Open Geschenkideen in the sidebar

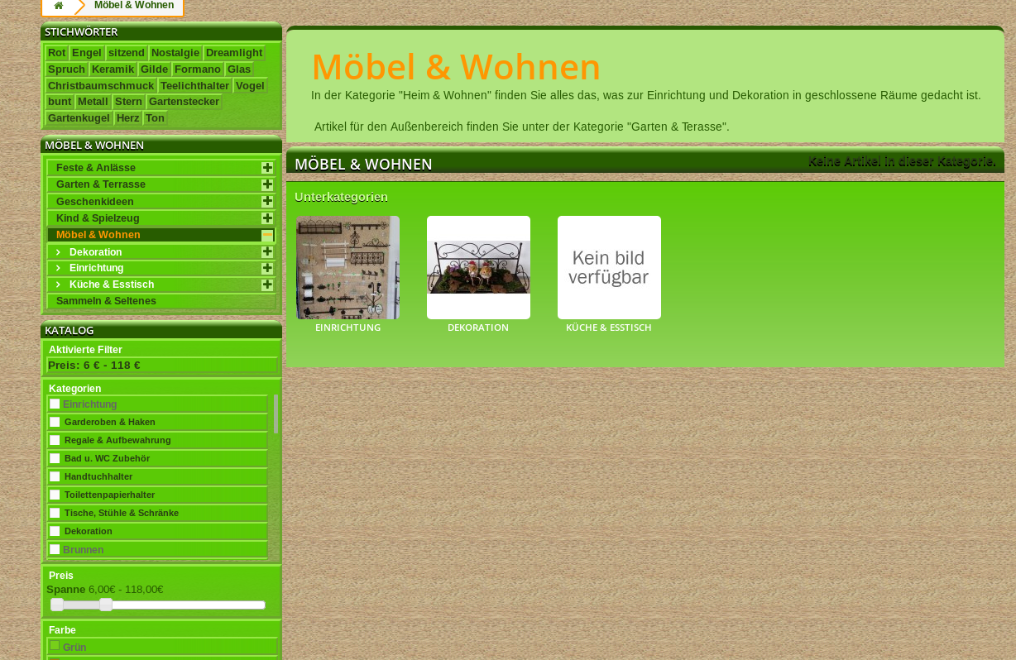[95, 201]
